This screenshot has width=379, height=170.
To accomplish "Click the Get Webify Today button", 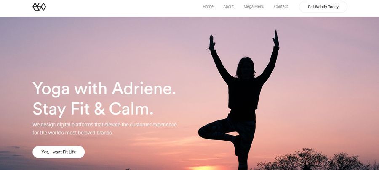I will (x=323, y=7).
